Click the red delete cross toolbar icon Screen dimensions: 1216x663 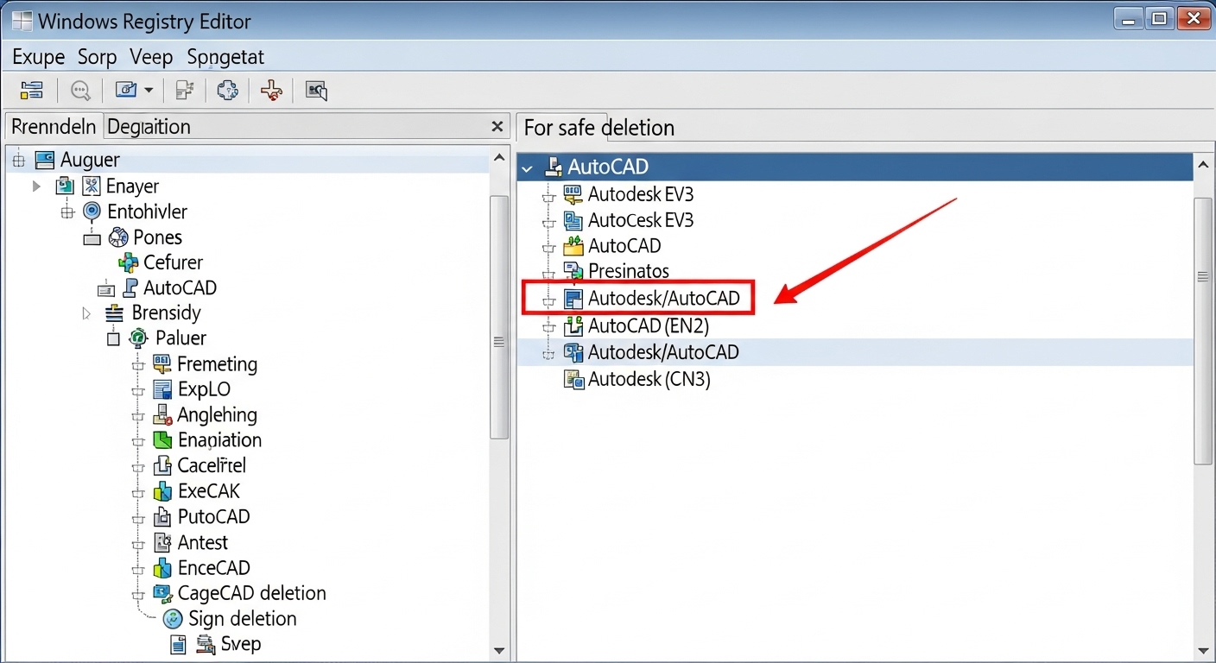[x=271, y=90]
